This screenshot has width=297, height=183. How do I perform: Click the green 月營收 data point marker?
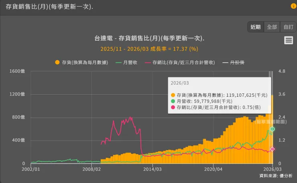pos(273,129)
